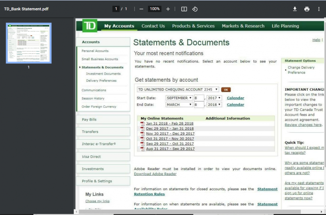Open PDF icon for Oct 31 2017 statement
Screen dimensions: 326x215
(x=142, y=138)
